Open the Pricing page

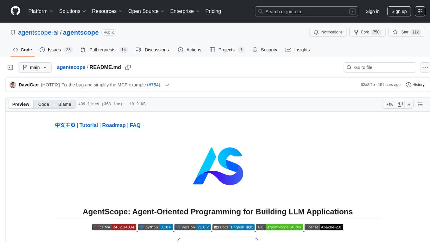[x=213, y=11]
